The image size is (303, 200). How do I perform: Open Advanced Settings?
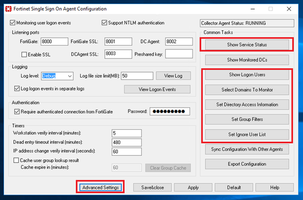pos(101,187)
